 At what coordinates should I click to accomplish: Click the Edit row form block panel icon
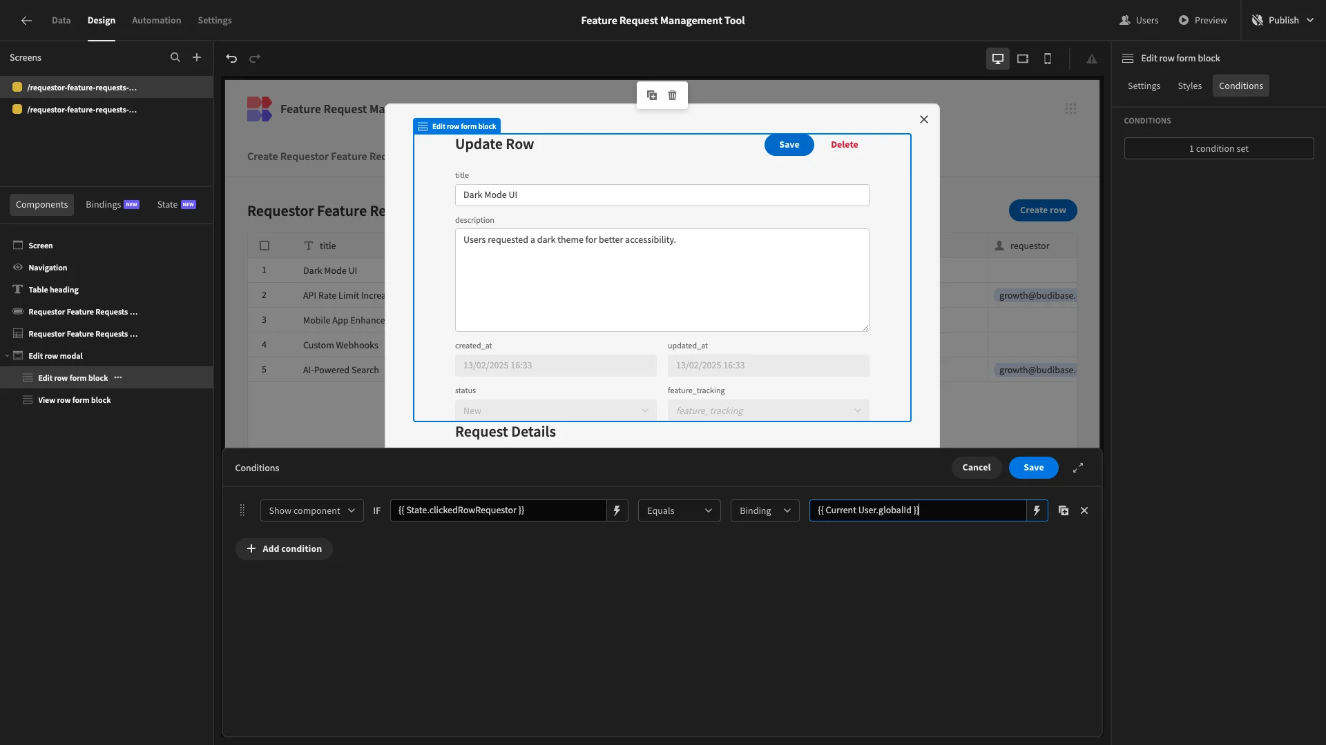(1128, 59)
